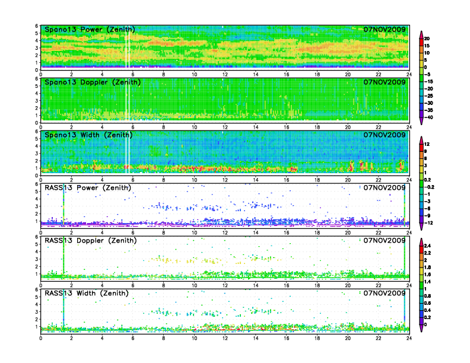Click the "15" label on the top colorbar

427,46
